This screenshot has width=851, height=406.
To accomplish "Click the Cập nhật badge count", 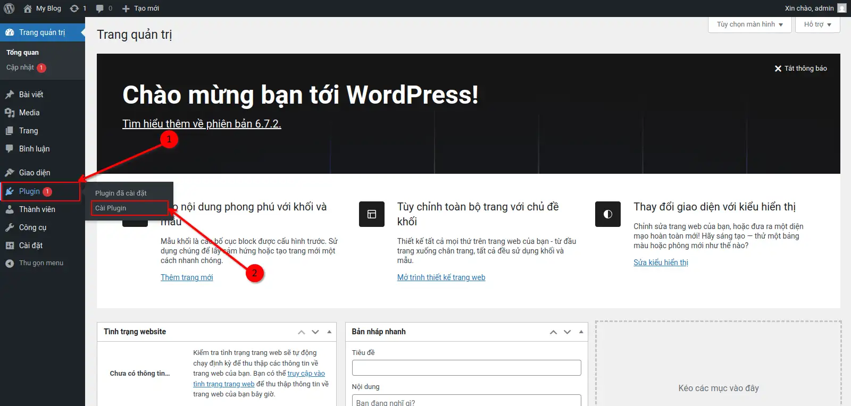I will click(x=41, y=68).
